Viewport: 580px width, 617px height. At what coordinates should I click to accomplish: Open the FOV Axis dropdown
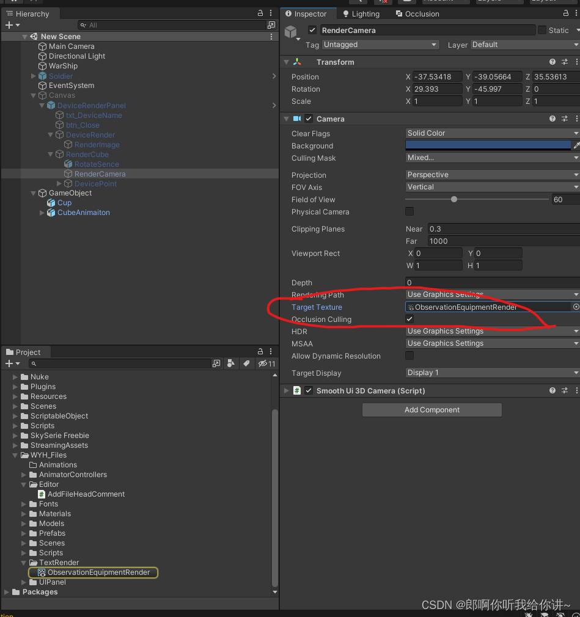[x=493, y=187]
